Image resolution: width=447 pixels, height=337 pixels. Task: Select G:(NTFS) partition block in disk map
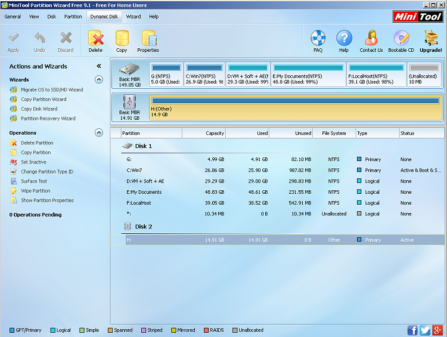(x=166, y=75)
